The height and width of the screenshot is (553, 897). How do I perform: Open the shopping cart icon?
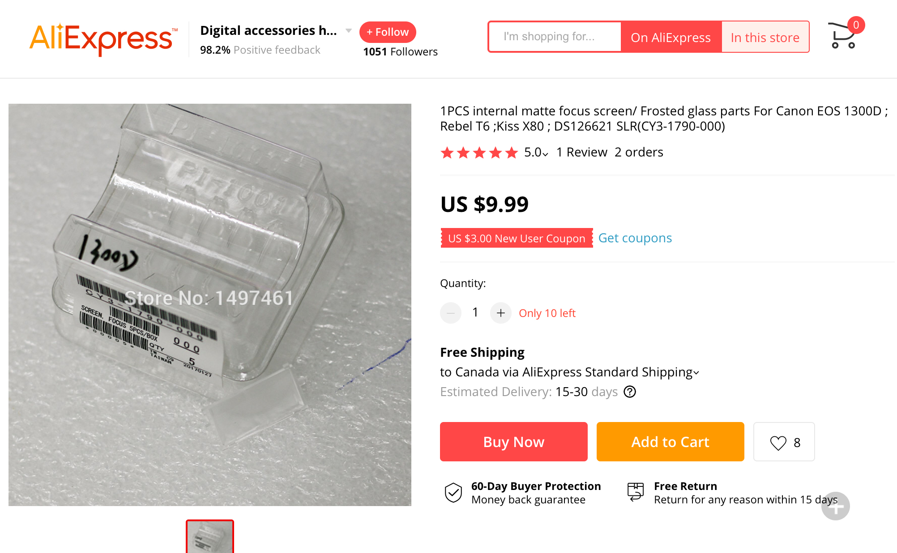click(x=842, y=36)
